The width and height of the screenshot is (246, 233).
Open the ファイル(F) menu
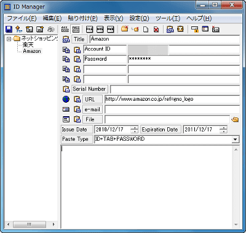click(22, 18)
